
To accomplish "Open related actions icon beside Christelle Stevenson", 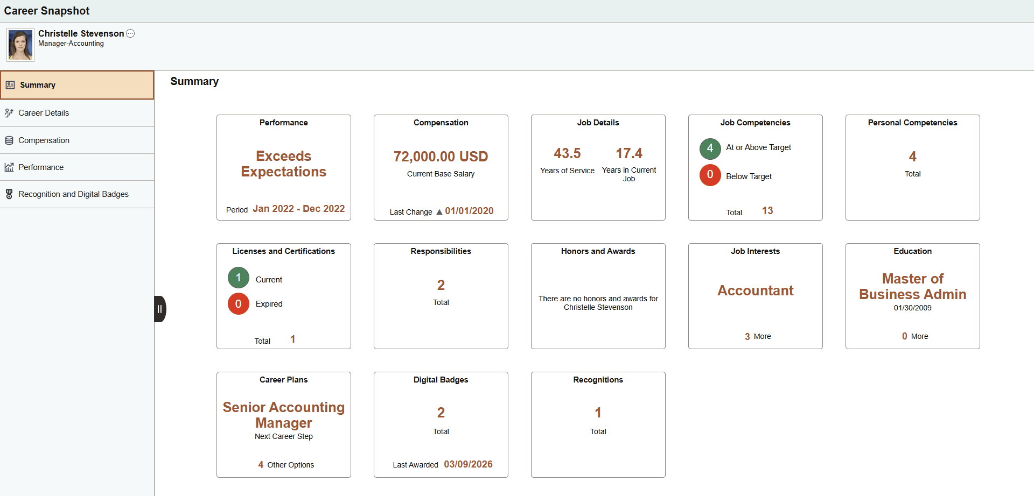I will pos(130,33).
